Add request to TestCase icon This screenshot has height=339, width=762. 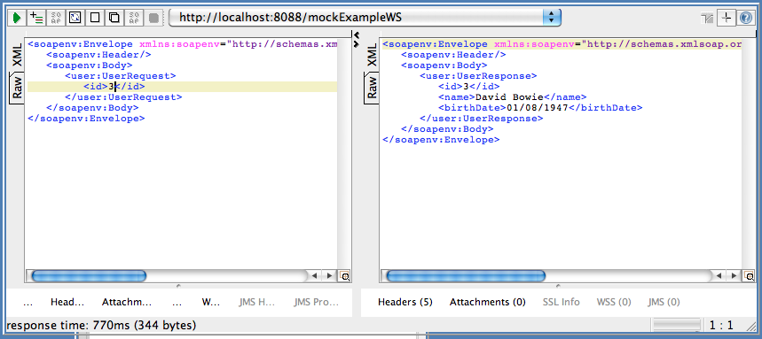click(x=35, y=18)
